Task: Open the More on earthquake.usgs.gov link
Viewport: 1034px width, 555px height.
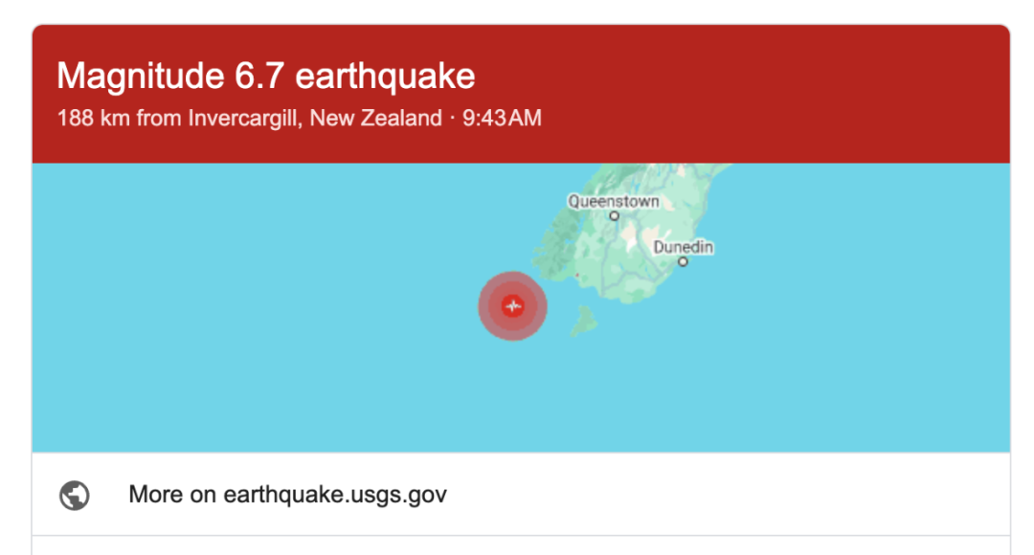Action: pyautogui.click(x=287, y=495)
